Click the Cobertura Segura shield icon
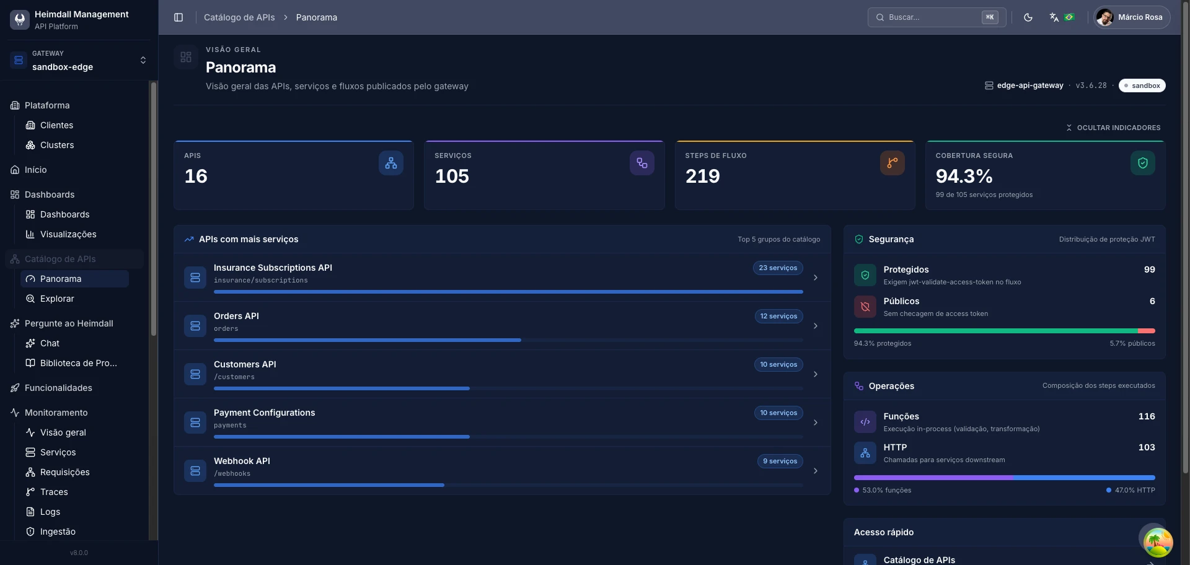The height and width of the screenshot is (565, 1190). coord(1143,163)
